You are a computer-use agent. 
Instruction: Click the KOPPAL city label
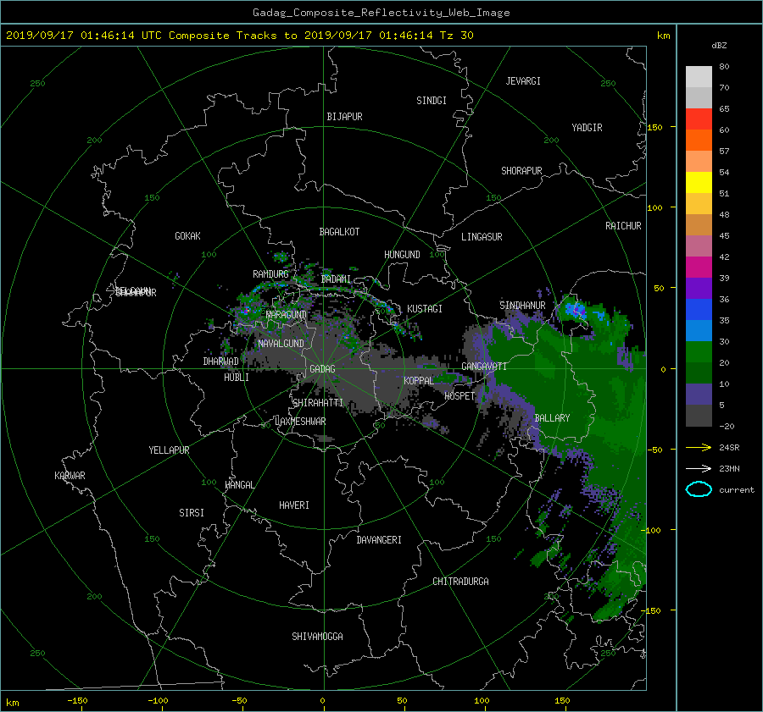[419, 380]
